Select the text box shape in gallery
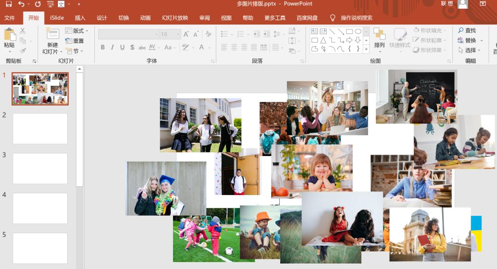Viewport: 497px width, 269px height. pos(314,31)
